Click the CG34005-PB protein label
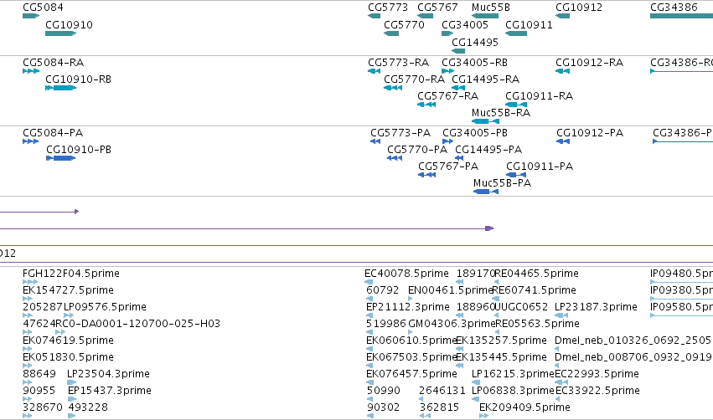Image resolution: width=713 pixels, height=420 pixels. (475, 132)
